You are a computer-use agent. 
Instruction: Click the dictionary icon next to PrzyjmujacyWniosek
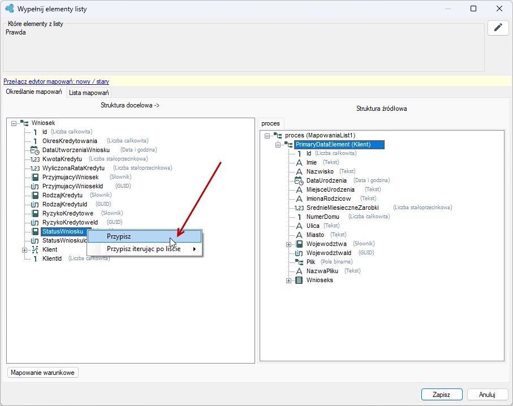35,178
